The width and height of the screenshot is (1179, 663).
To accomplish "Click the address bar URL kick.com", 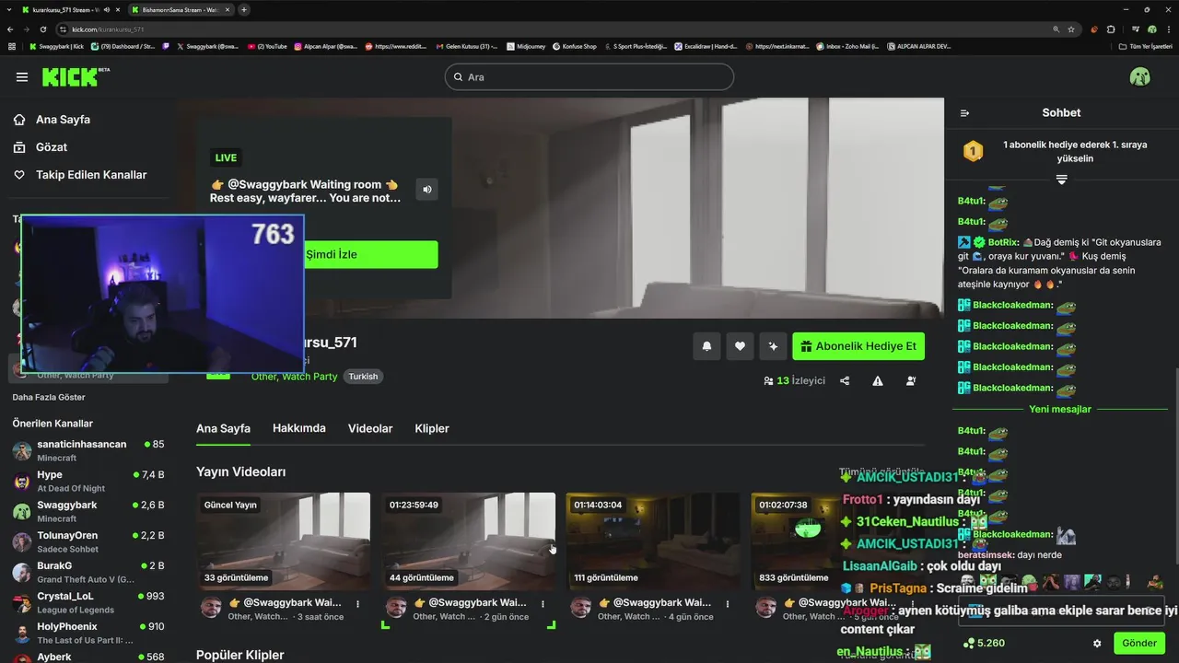I will pos(108,29).
